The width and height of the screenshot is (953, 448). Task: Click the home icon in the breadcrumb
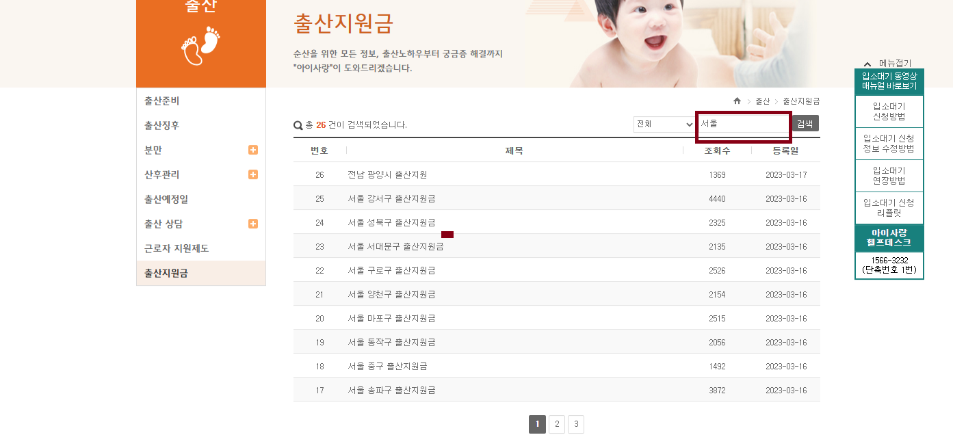point(737,101)
